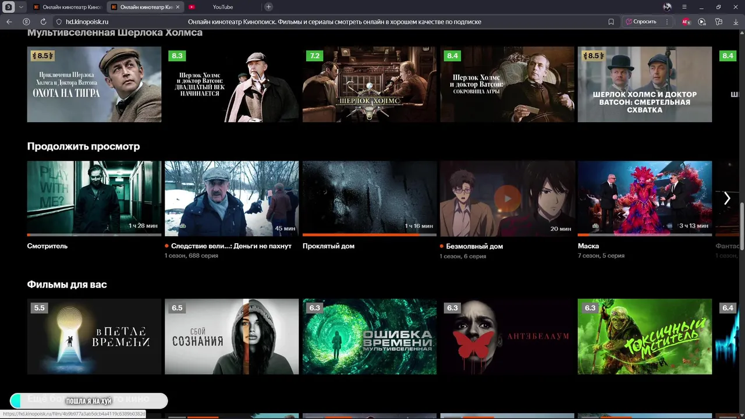Open the three-dot menu beside Спросить
This screenshot has width=745, height=419.
[667, 22]
